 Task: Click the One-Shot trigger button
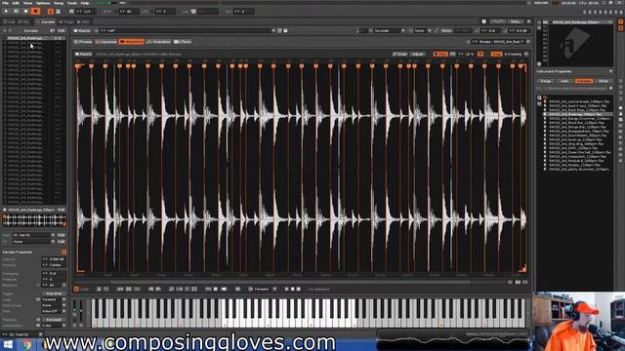(x=54, y=293)
